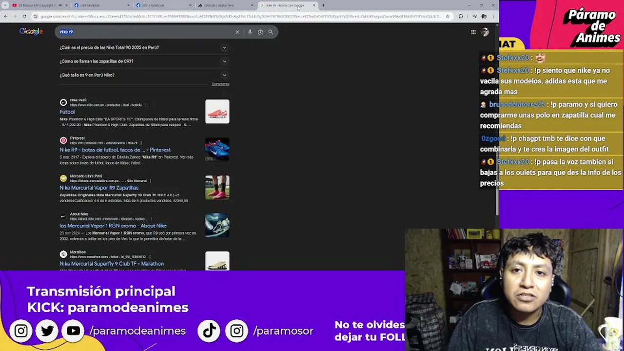Switch to the Lifestyle adidas Perú tab
Image resolution: width=624 pixels, height=351 pixels.
coord(224,5)
